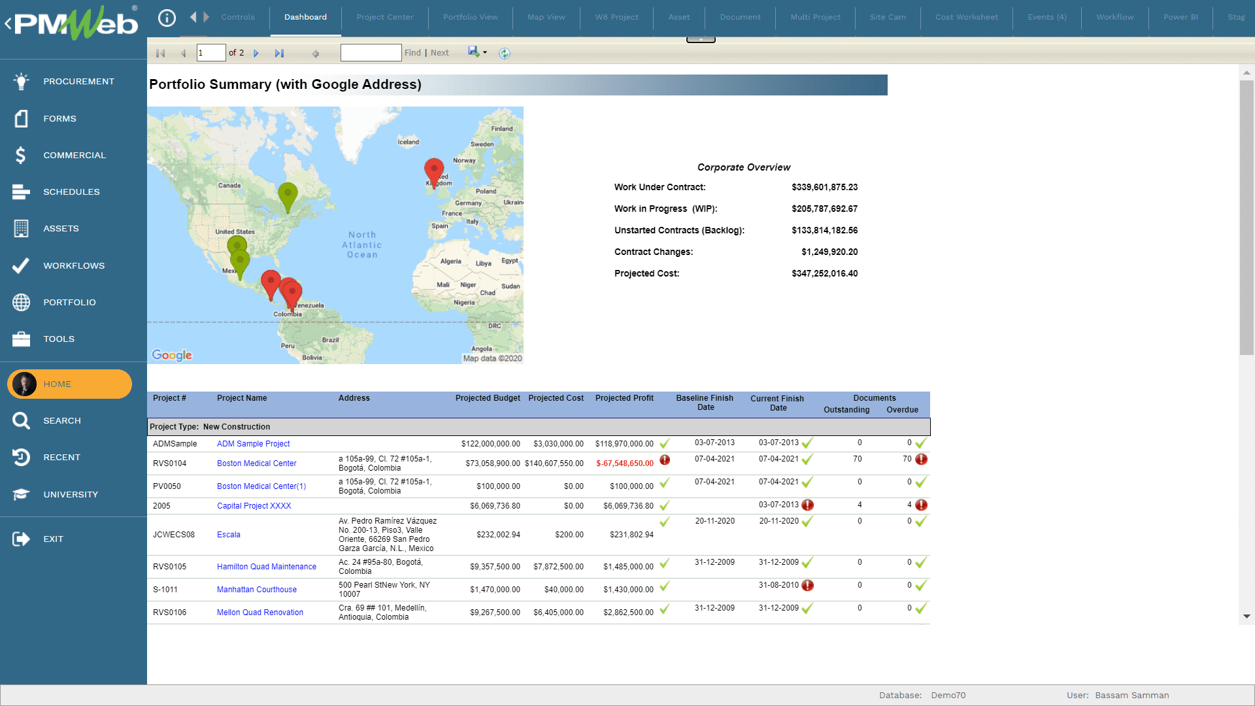
Task: Click the vertical scrollbar thumb
Action: (1247, 218)
